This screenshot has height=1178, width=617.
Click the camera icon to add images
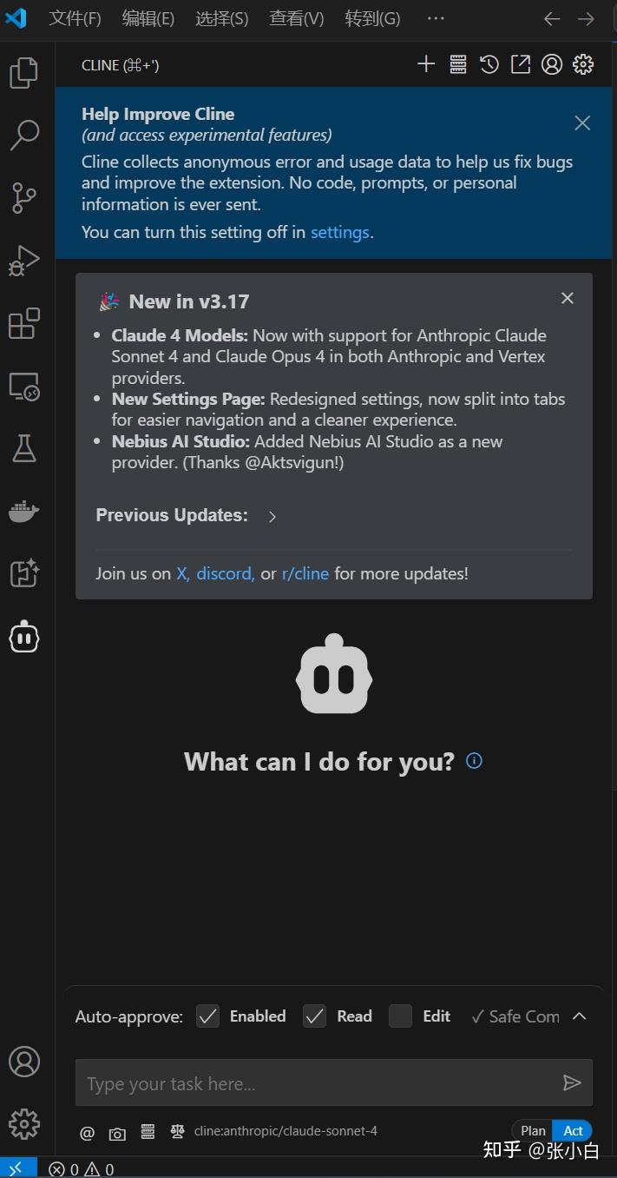(117, 1133)
